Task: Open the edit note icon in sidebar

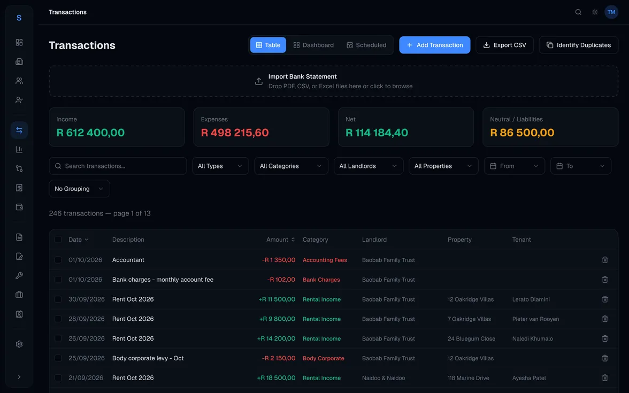Action: [x=19, y=257]
